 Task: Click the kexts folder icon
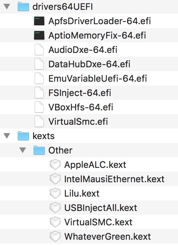(x=23, y=136)
